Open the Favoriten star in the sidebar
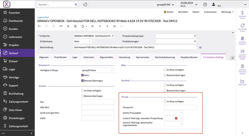This screenshot has height=136, width=249. (x=5, y=12)
